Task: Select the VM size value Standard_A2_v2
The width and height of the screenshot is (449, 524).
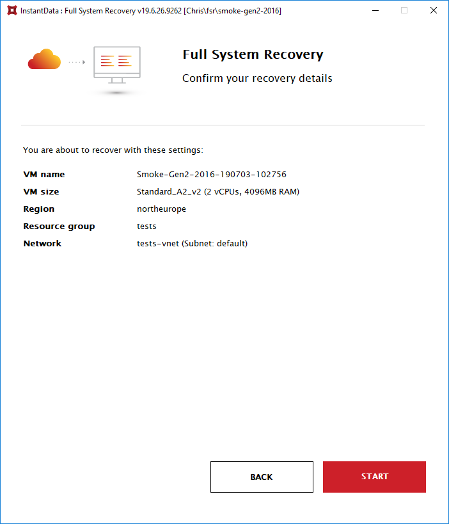Action: point(218,192)
